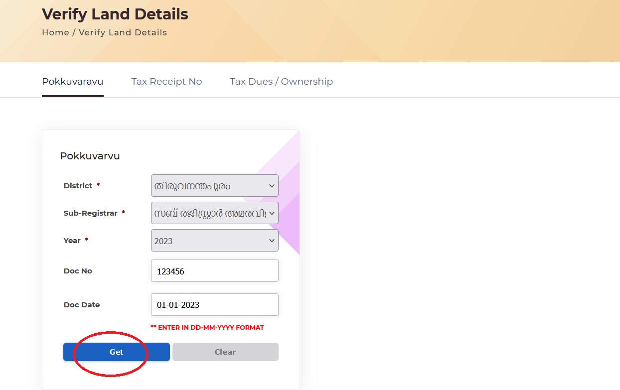Expand the Year dropdown showing 2023
620x390 pixels.
[x=214, y=241]
